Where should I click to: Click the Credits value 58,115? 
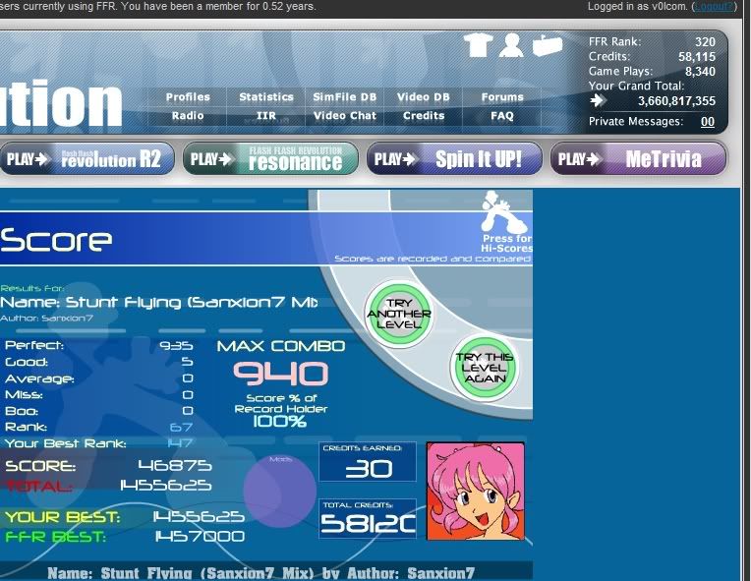pyautogui.click(x=697, y=57)
